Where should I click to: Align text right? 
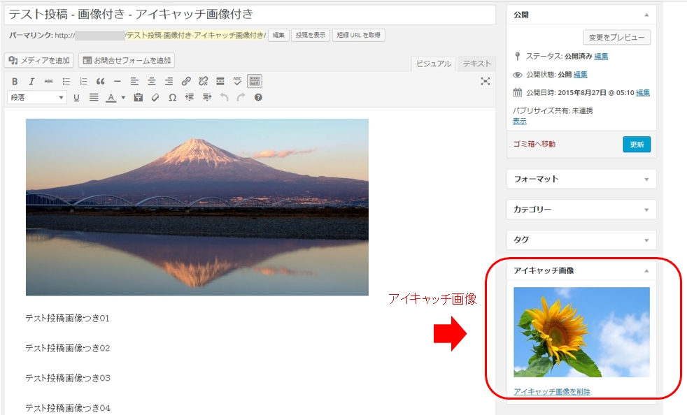pyautogui.click(x=169, y=82)
